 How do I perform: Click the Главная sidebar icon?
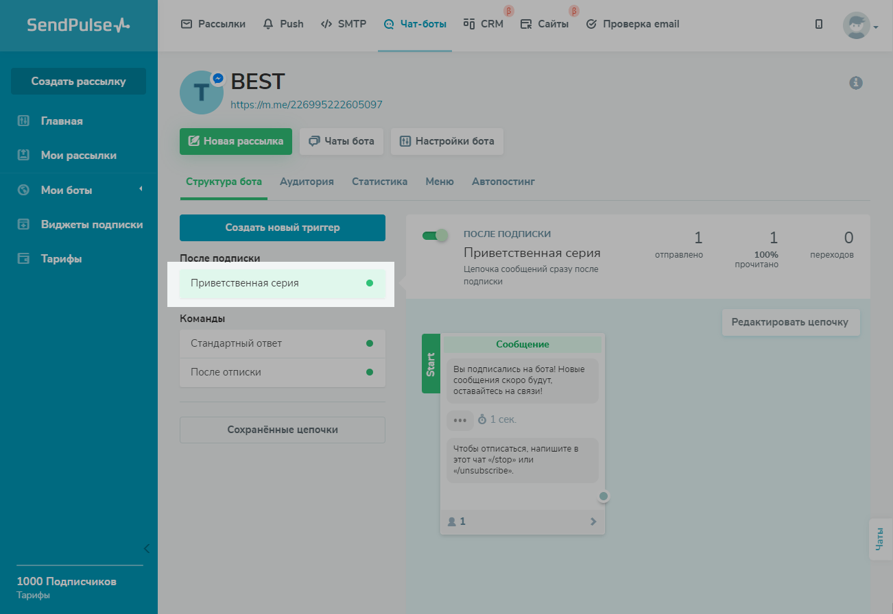click(x=23, y=121)
